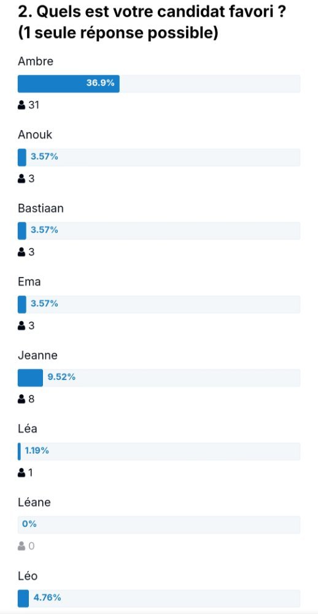Click the Léa candidate label

pos(28,429)
